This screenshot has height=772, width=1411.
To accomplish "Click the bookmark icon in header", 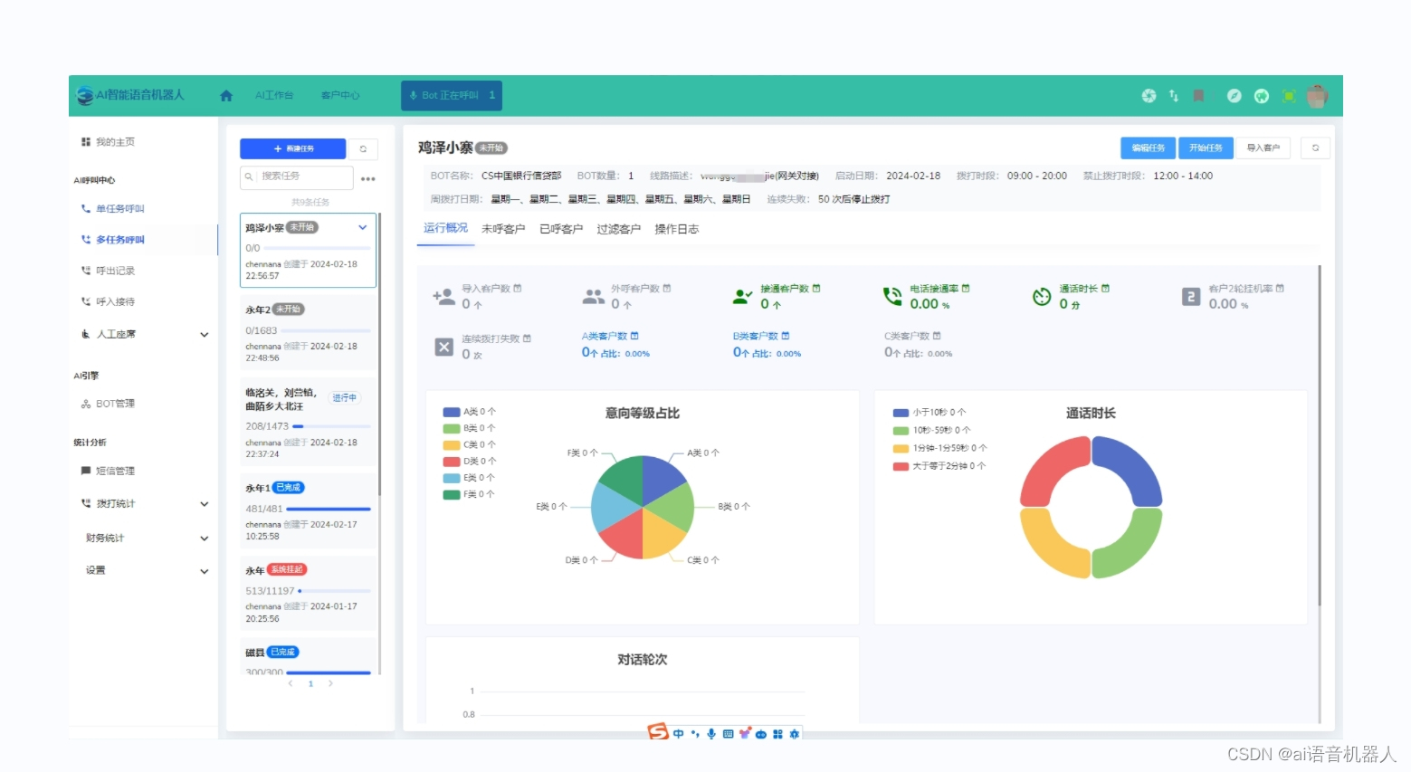I will pos(1198,96).
